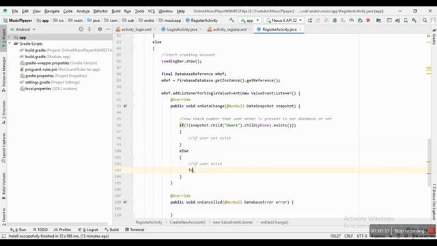Click the CRLF line separator indicator

pos(348,236)
